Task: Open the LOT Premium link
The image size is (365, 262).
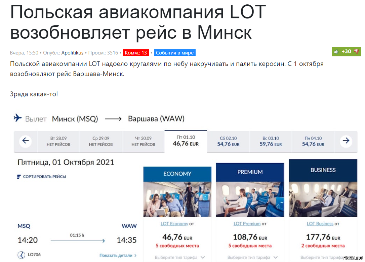Action: click(247, 224)
